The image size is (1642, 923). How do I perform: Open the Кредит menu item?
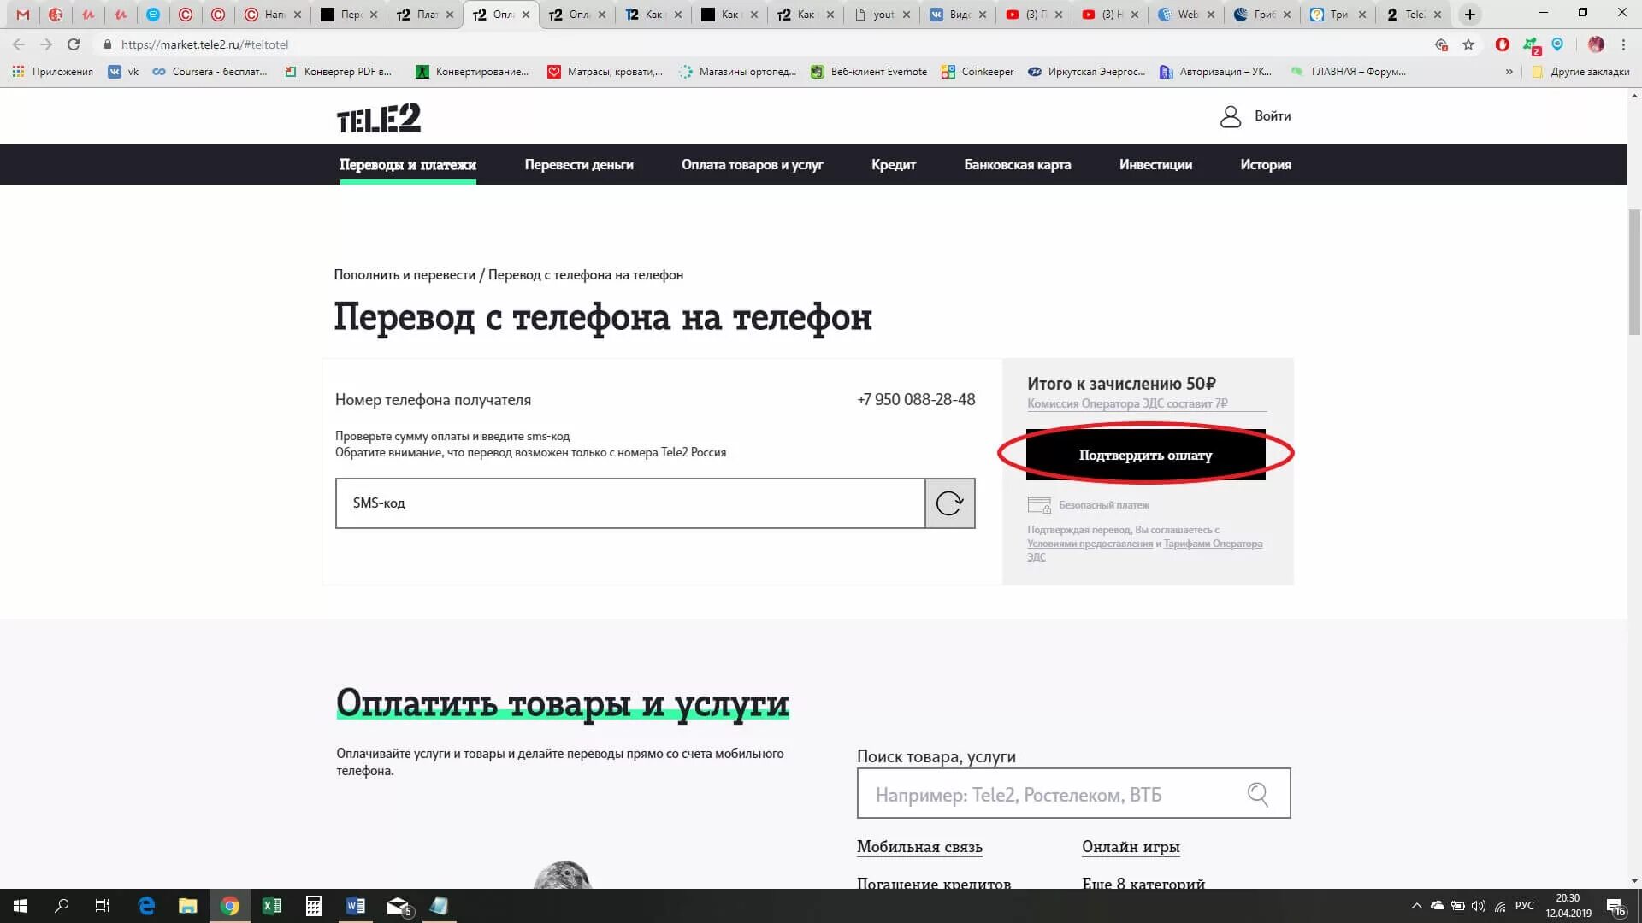pyautogui.click(x=894, y=165)
